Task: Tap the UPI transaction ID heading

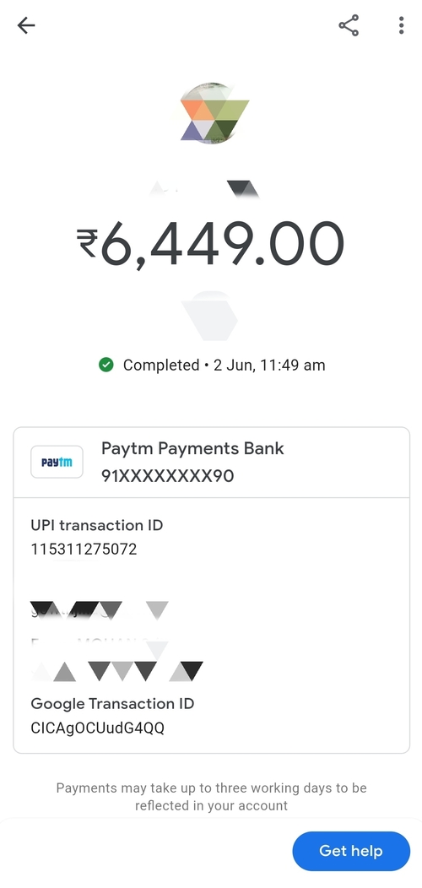Action: point(97,525)
